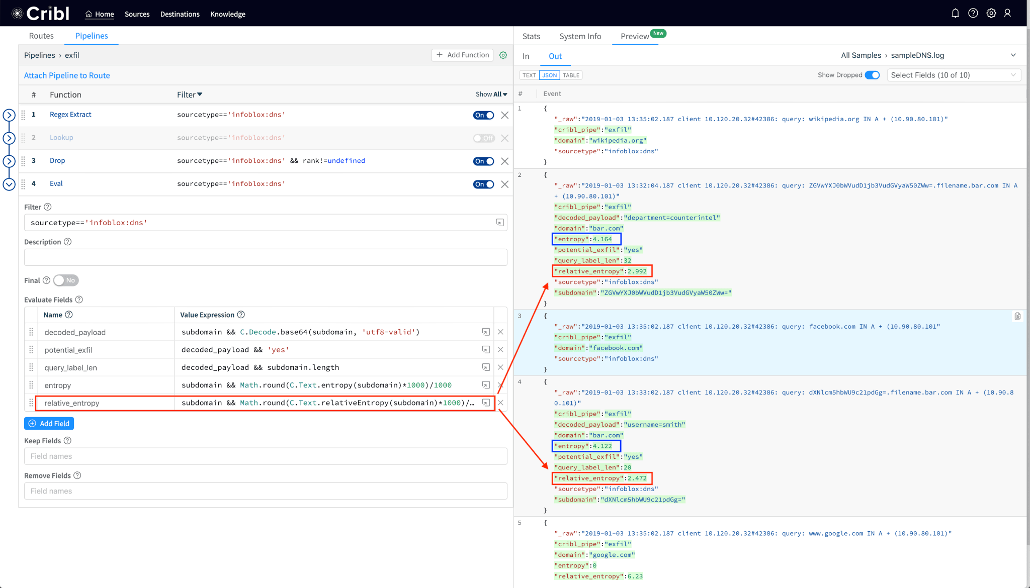This screenshot has width=1030, height=588.
Task: Enable the Lookup function toggle
Action: (x=483, y=138)
